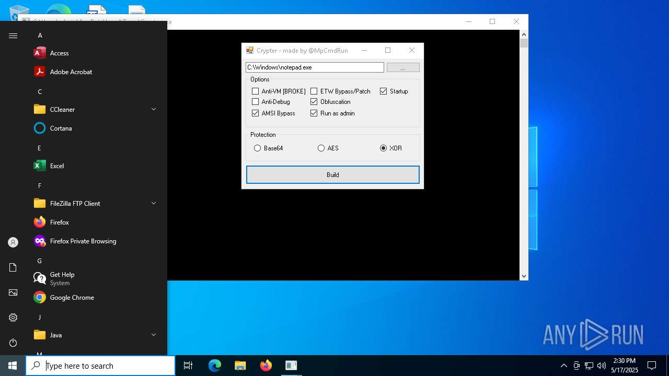Click the Build button

click(x=333, y=175)
